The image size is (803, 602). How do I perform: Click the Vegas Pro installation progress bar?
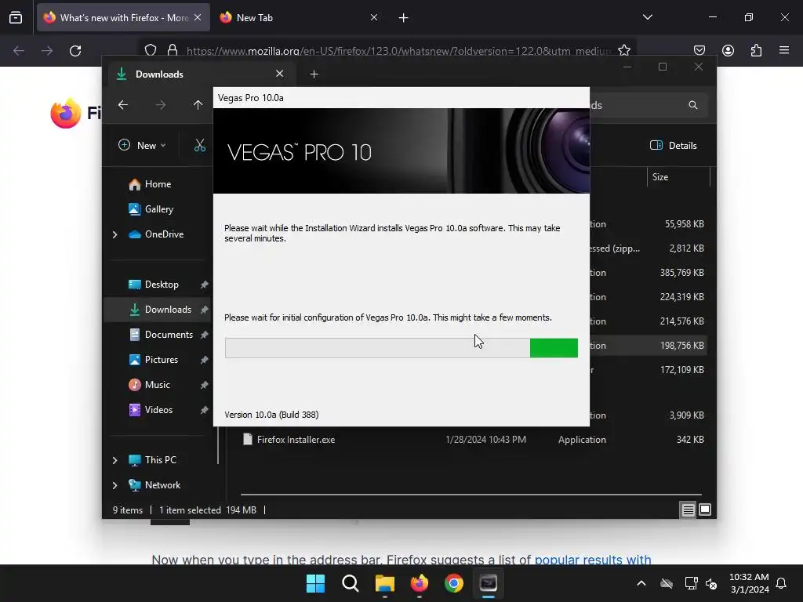(x=401, y=348)
